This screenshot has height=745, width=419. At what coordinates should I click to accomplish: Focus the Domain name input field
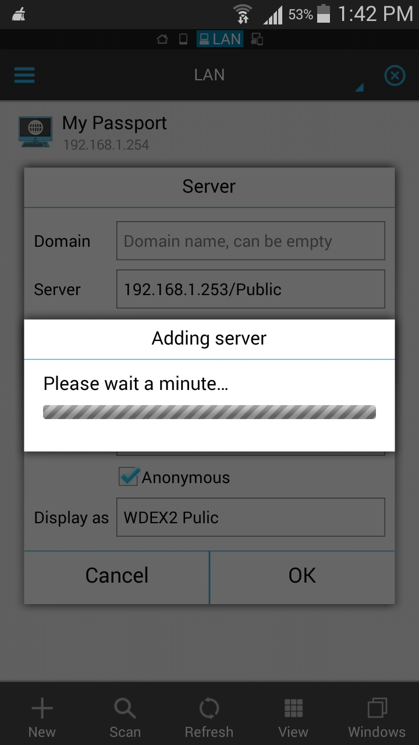(x=250, y=240)
